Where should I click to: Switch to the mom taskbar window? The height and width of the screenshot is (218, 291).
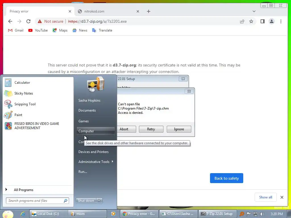point(88,214)
